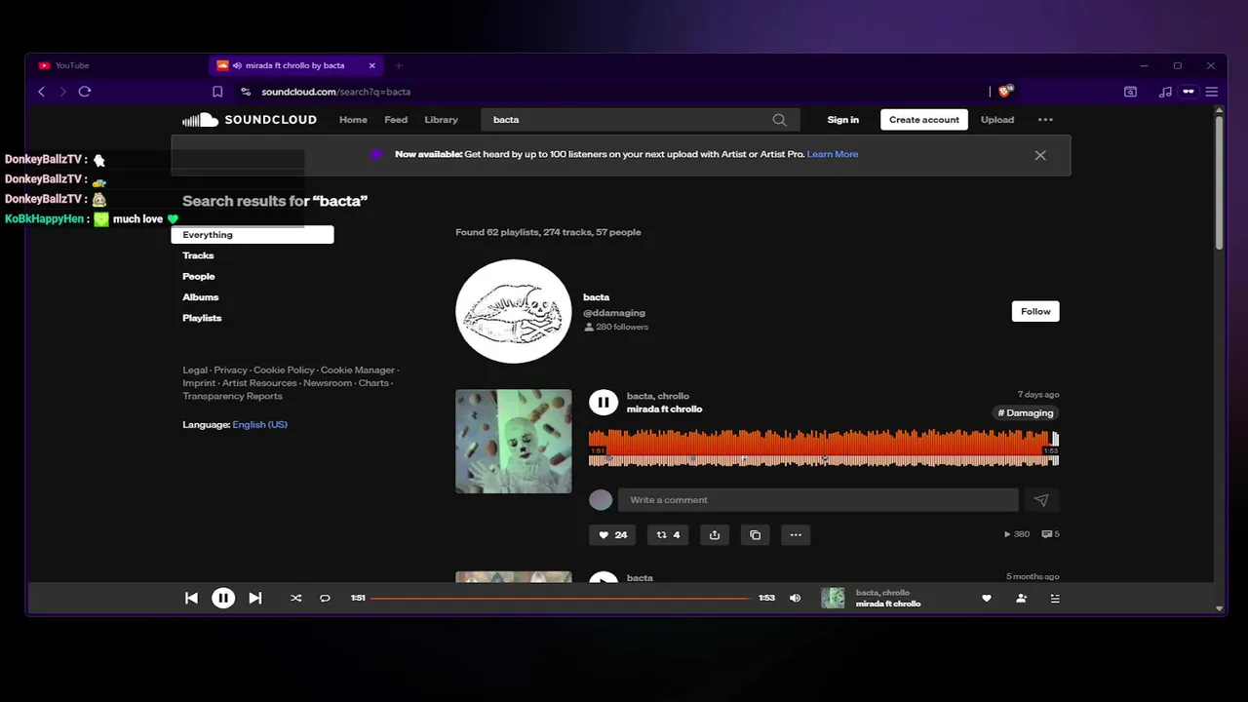1248x702 pixels.
Task: Open the Feed page
Action: pyautogui.click(x=396, y=120)
